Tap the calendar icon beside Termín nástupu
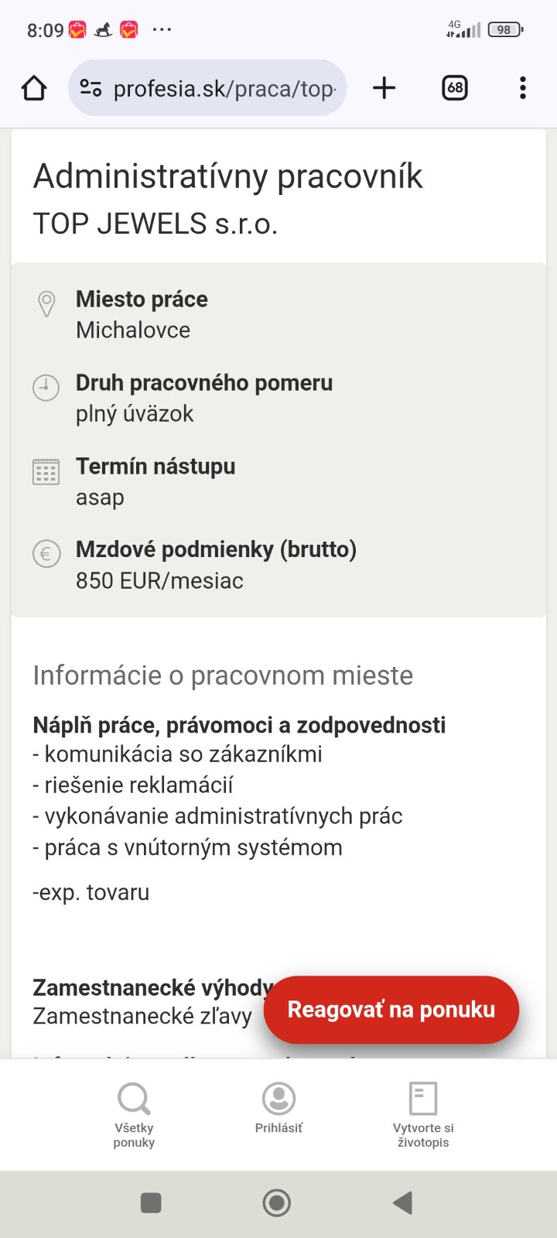The width and height of the screenshot is (557, 1238). (x=46, y=471)
